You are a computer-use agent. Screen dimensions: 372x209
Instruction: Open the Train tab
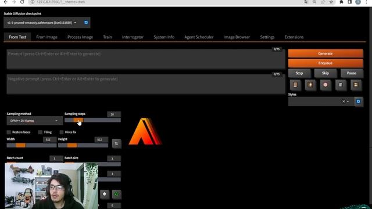pos(108,37)
